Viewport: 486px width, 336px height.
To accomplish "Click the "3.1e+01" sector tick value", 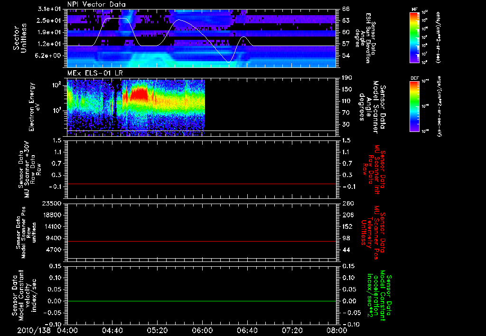I will tap(49, 9).
